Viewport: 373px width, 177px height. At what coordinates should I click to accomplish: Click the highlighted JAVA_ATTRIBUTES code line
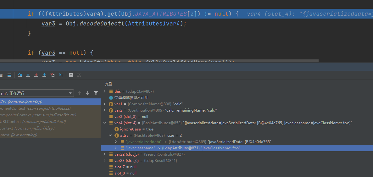tap(186, 14)
